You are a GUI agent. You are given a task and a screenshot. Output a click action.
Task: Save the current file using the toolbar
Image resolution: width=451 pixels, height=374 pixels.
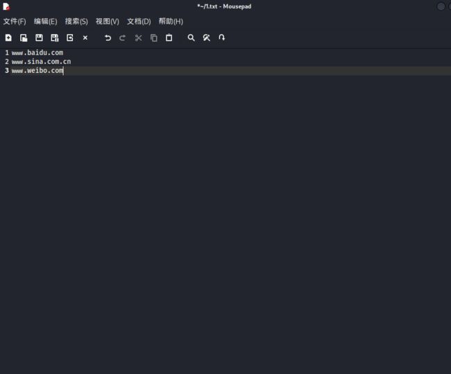tap(39, 37)
